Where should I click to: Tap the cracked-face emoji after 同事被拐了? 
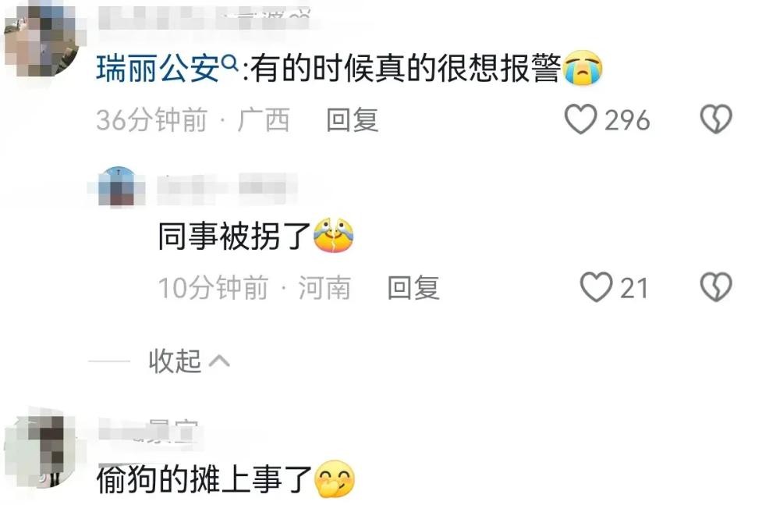pos(333,236)
